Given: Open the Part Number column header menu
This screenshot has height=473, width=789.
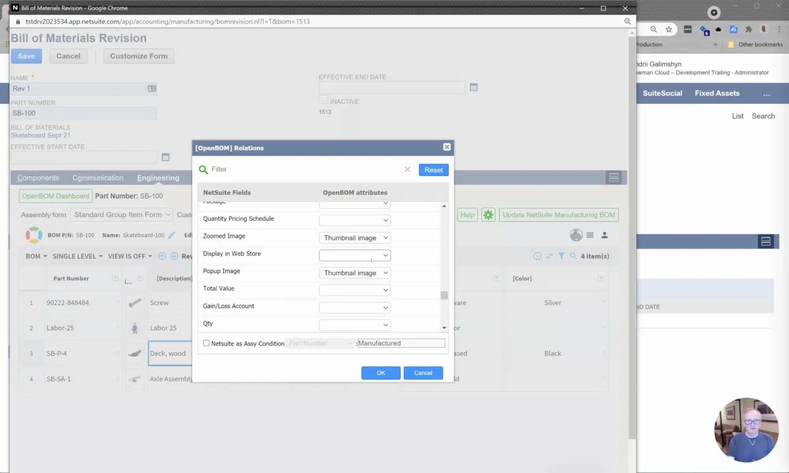Looking at the screenshot, I should (115, 278).
